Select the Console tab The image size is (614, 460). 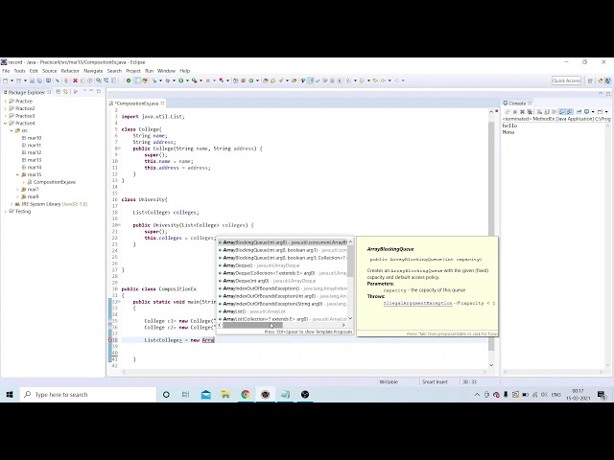(x=517, y=103)
